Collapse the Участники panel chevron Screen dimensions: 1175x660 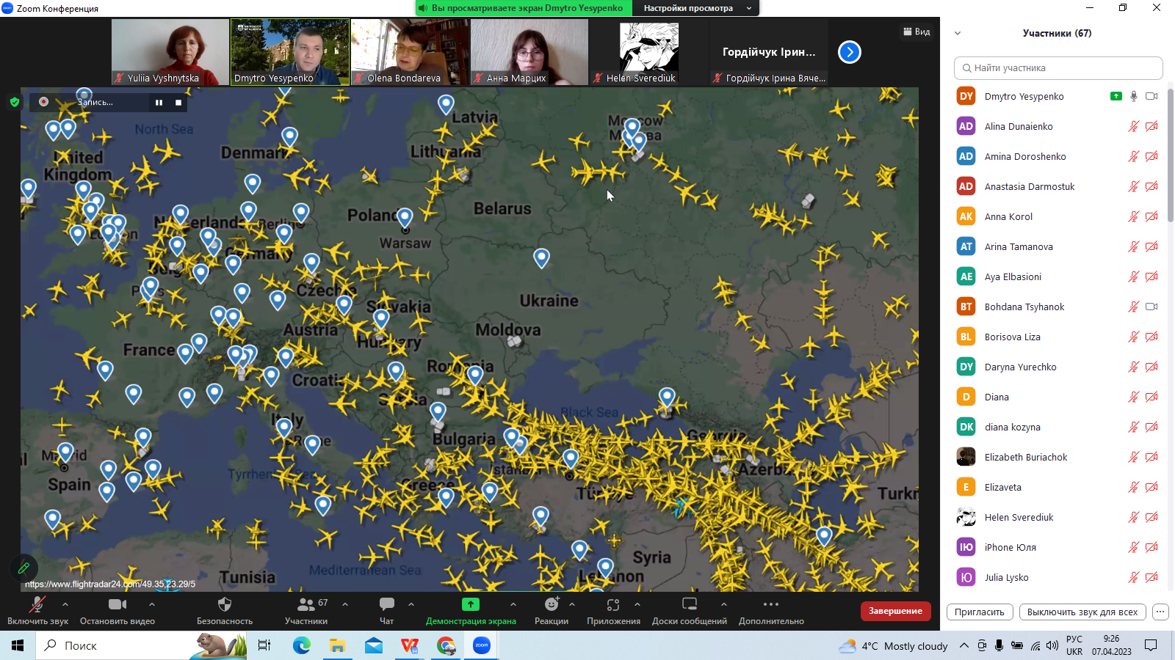click(x=958, y=33)
